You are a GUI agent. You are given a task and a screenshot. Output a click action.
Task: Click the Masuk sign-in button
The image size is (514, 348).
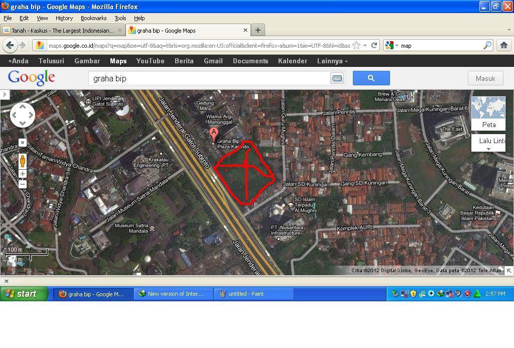pos(485,78)
